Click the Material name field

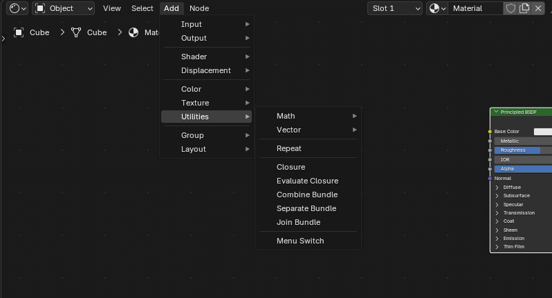tap(475, 8)
